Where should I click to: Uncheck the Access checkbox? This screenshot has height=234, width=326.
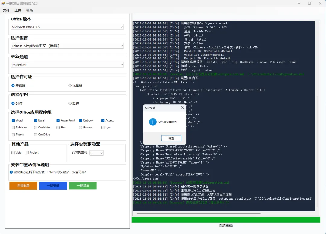(103, 121)
